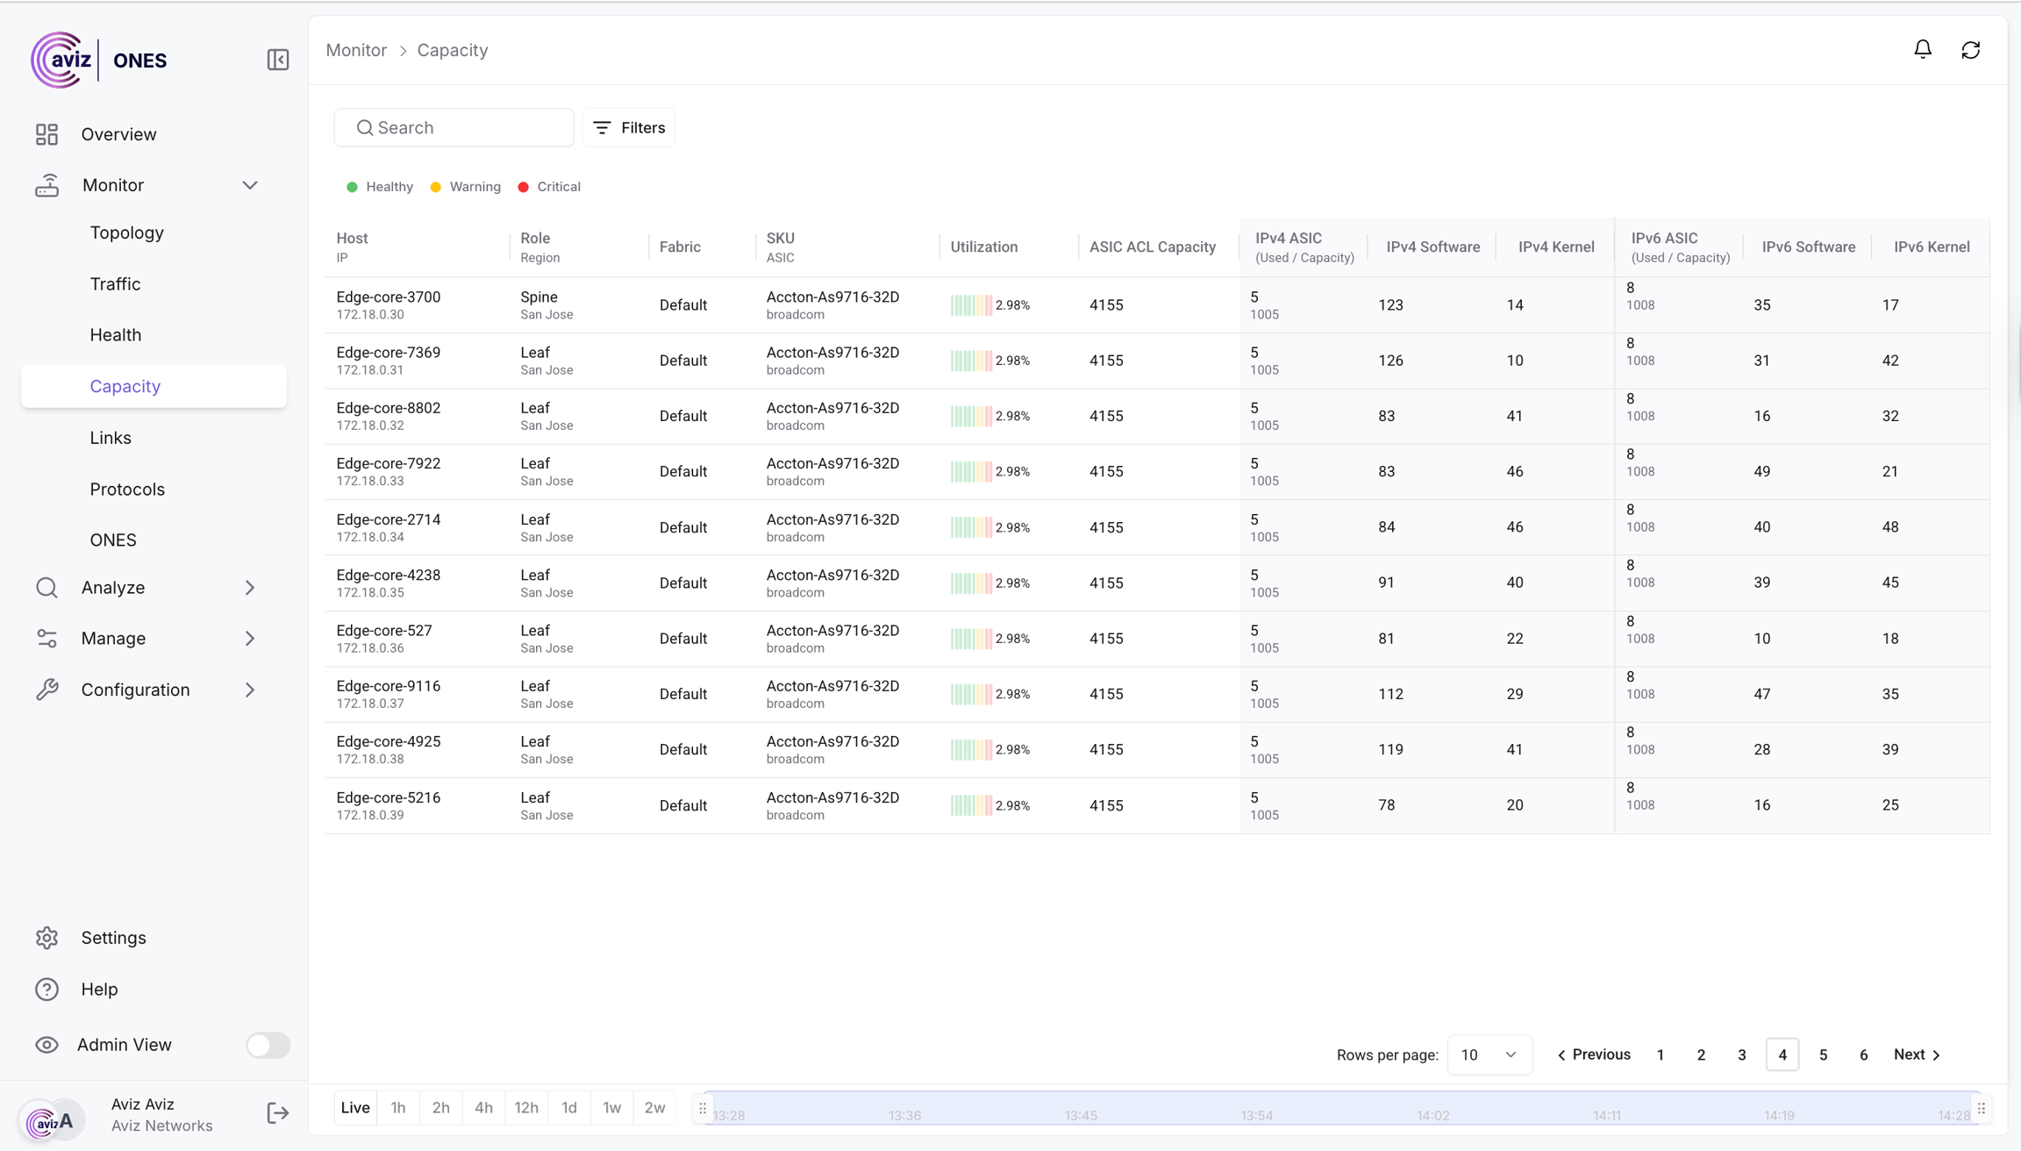The image size is (2021, 1151).
Task: Click the Help question mark icon
Action: click(46, 989)
